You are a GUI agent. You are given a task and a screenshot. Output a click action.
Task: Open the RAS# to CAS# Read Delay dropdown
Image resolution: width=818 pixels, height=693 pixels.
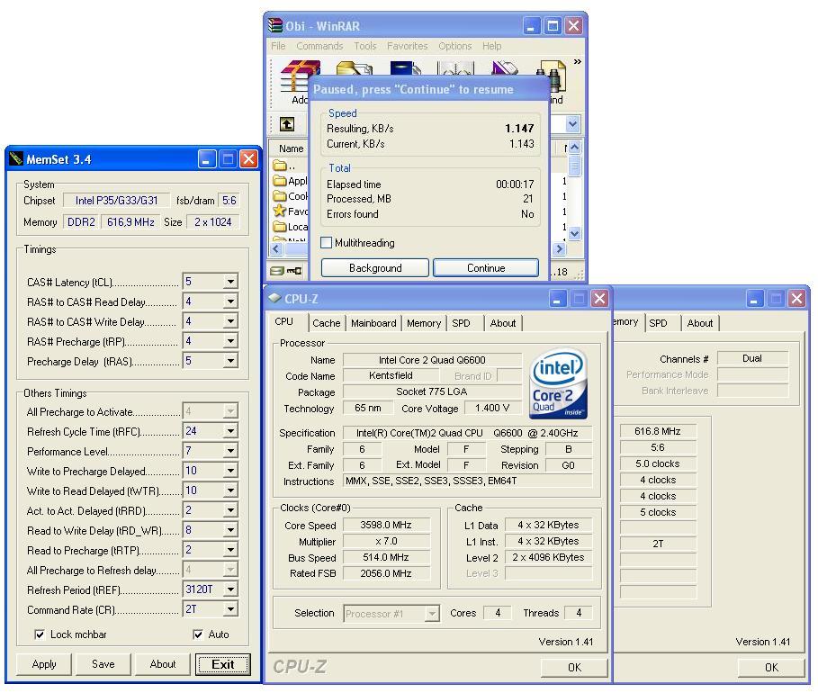[230, 301]
